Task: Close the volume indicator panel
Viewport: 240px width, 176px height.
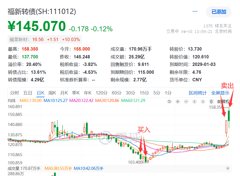Action: (228, 168)
